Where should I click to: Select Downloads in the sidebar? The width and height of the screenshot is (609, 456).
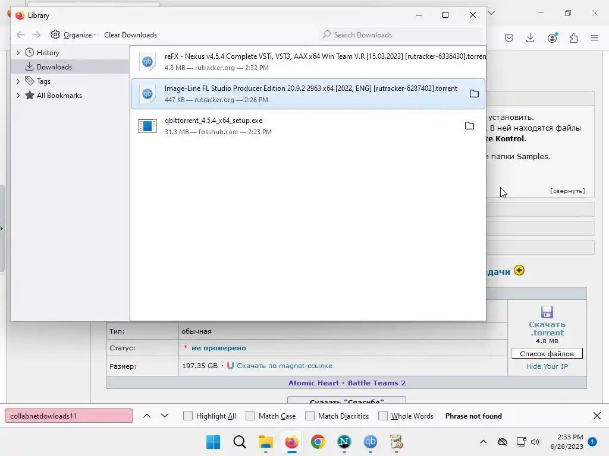54,67
